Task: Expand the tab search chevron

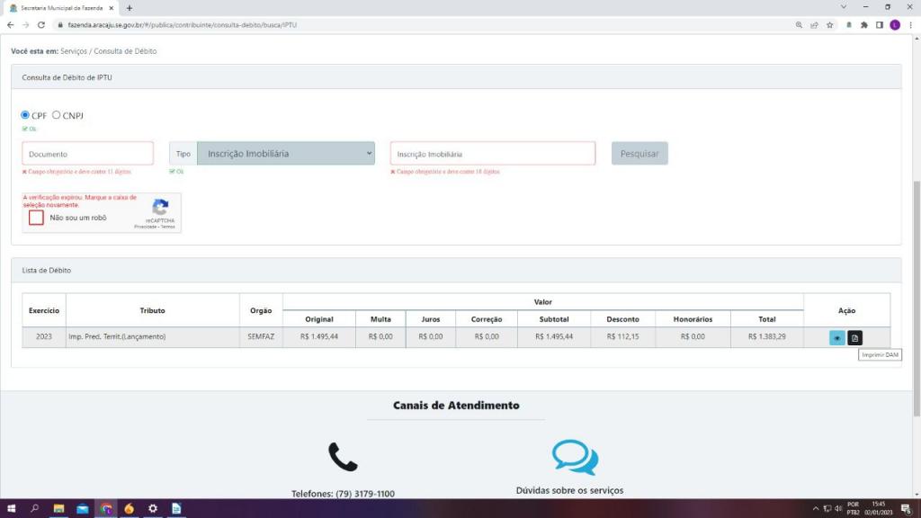Action: coord(843,7)
